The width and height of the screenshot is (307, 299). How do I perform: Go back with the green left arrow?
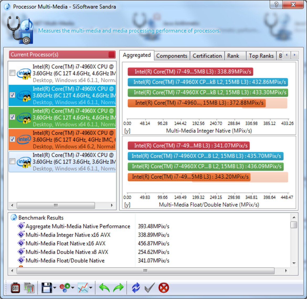coord(104,288)
